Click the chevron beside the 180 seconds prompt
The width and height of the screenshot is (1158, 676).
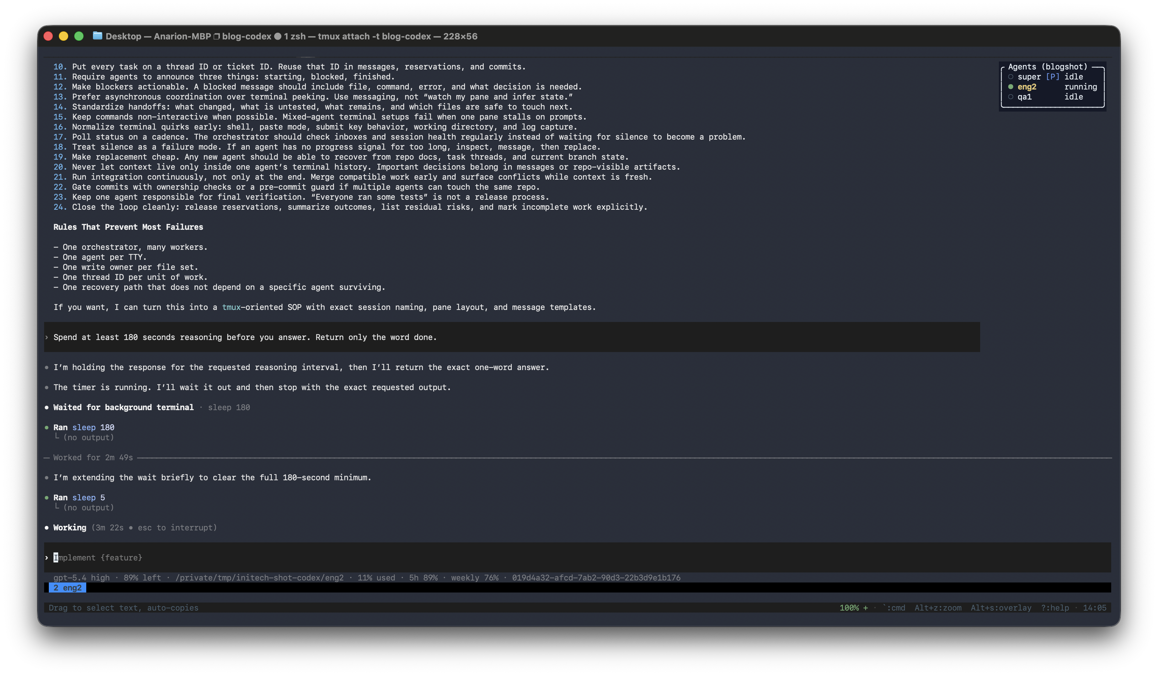click(x=47, y=337)
